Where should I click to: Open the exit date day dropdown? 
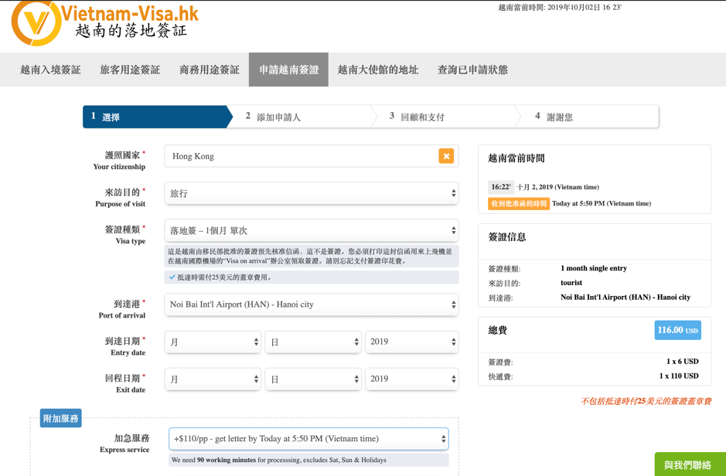click(x=312, y=379)
